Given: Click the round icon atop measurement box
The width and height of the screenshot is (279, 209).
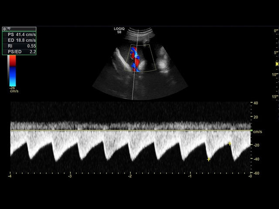Looking at the screenshot, I should pos(5,28).
